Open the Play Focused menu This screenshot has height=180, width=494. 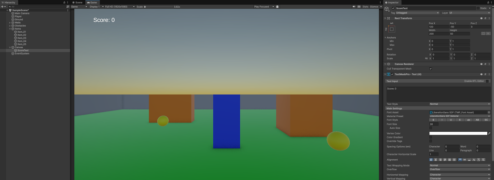coord(264,7)
